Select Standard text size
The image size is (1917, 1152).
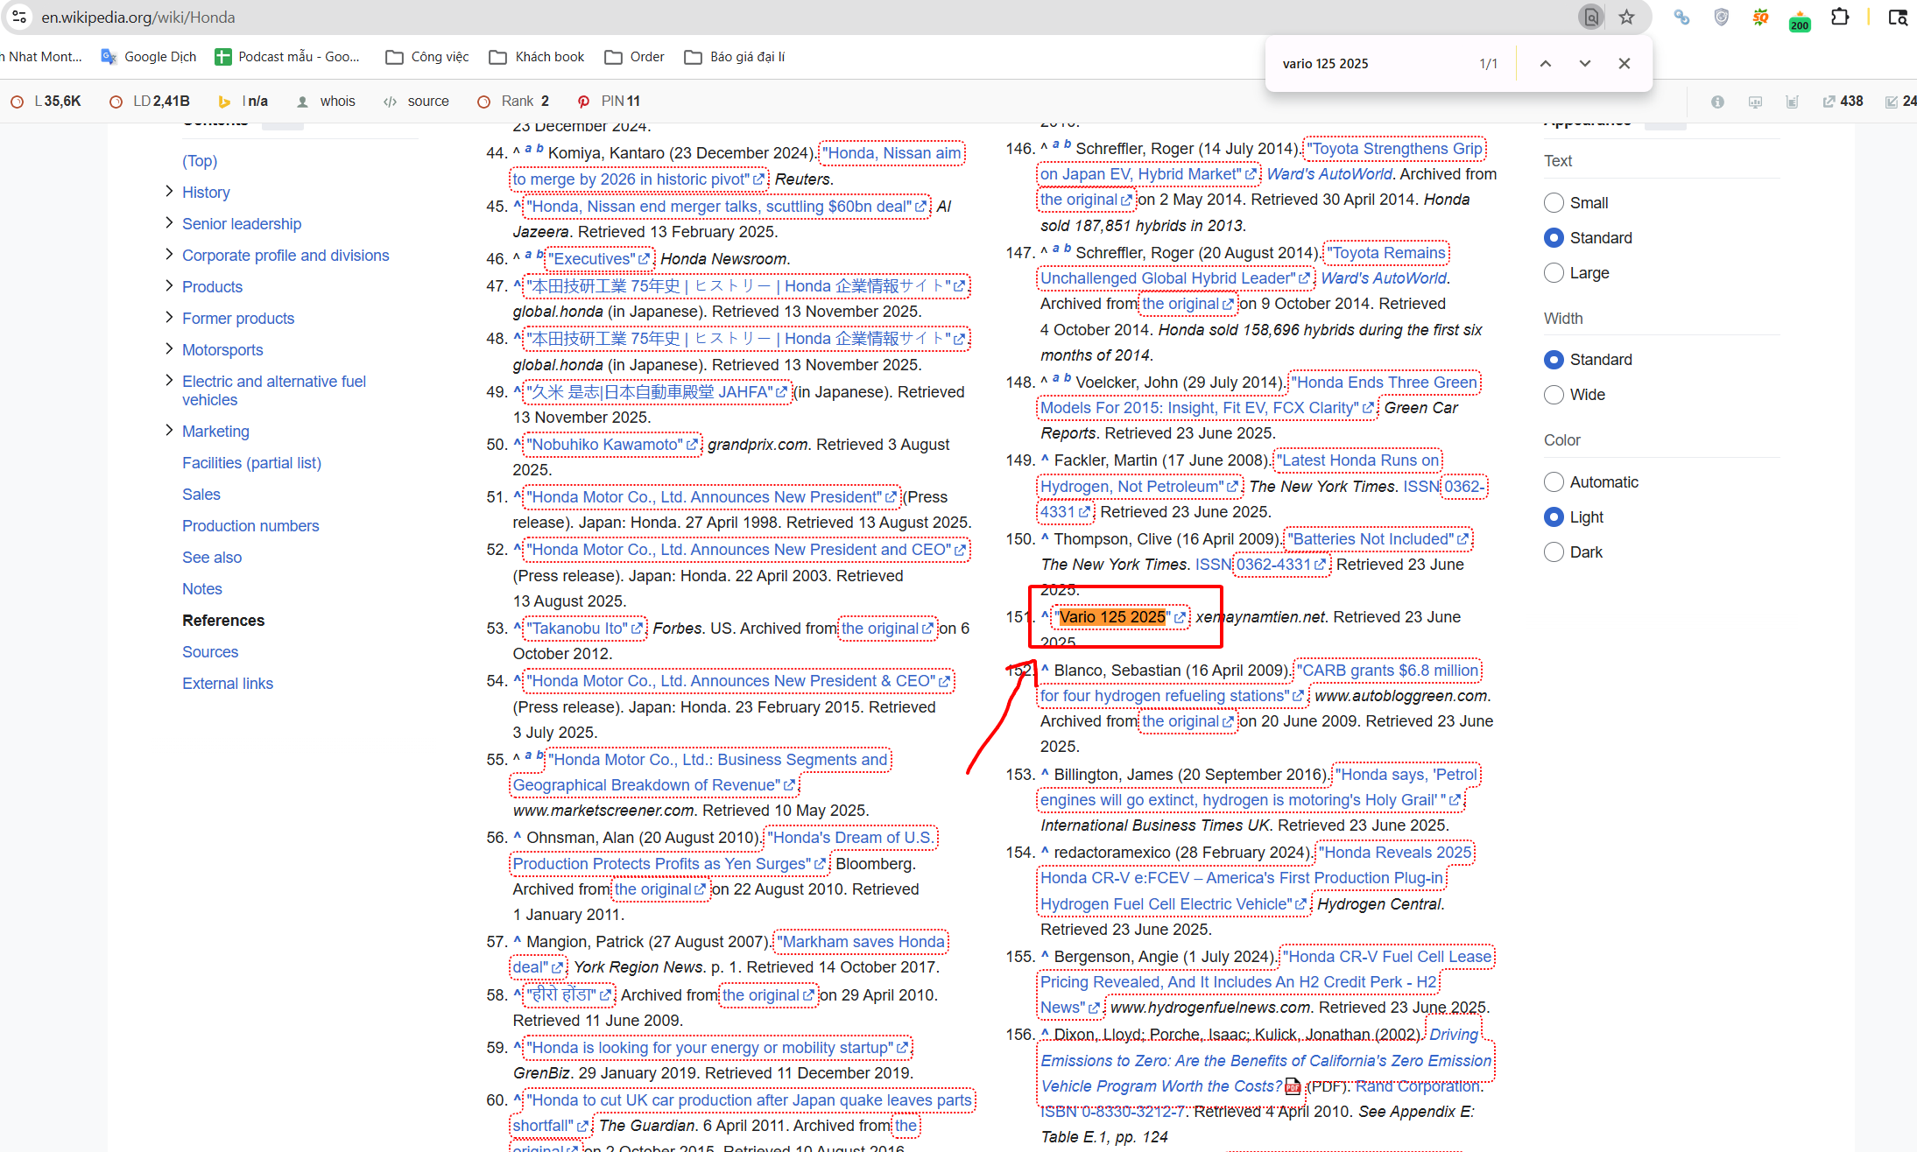click(x=1553, y=238)
